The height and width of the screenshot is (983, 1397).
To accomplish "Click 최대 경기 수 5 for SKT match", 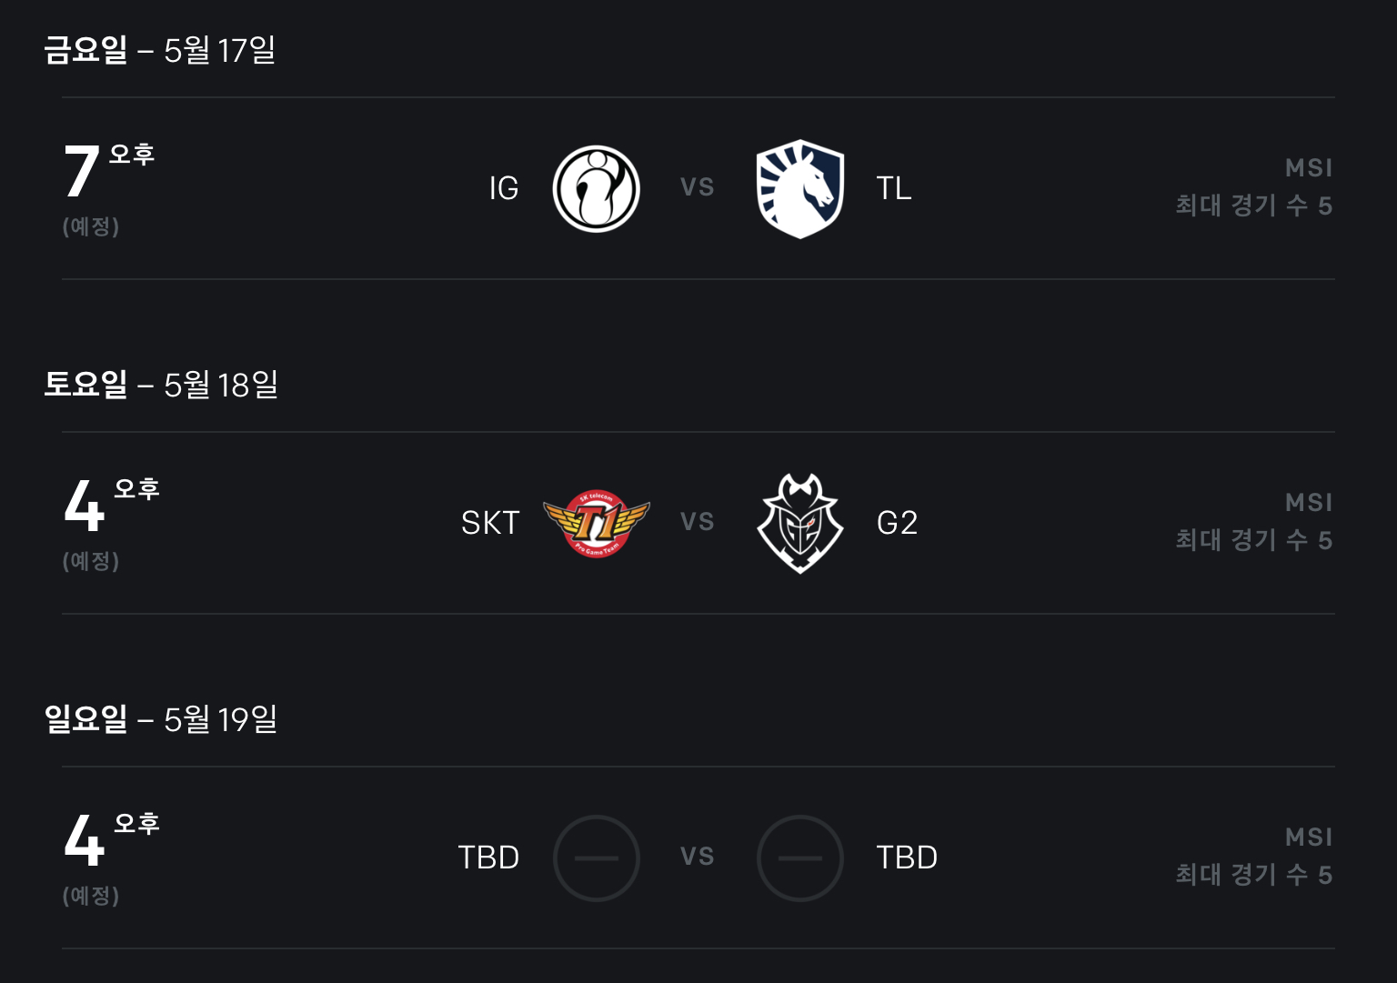I will point(1253,540).
